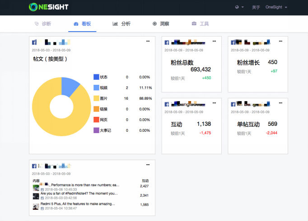The width and height of the screenshot is (308, 221).
Task: Click Facebook icon on top posts card
Action: tap(34, 166)
